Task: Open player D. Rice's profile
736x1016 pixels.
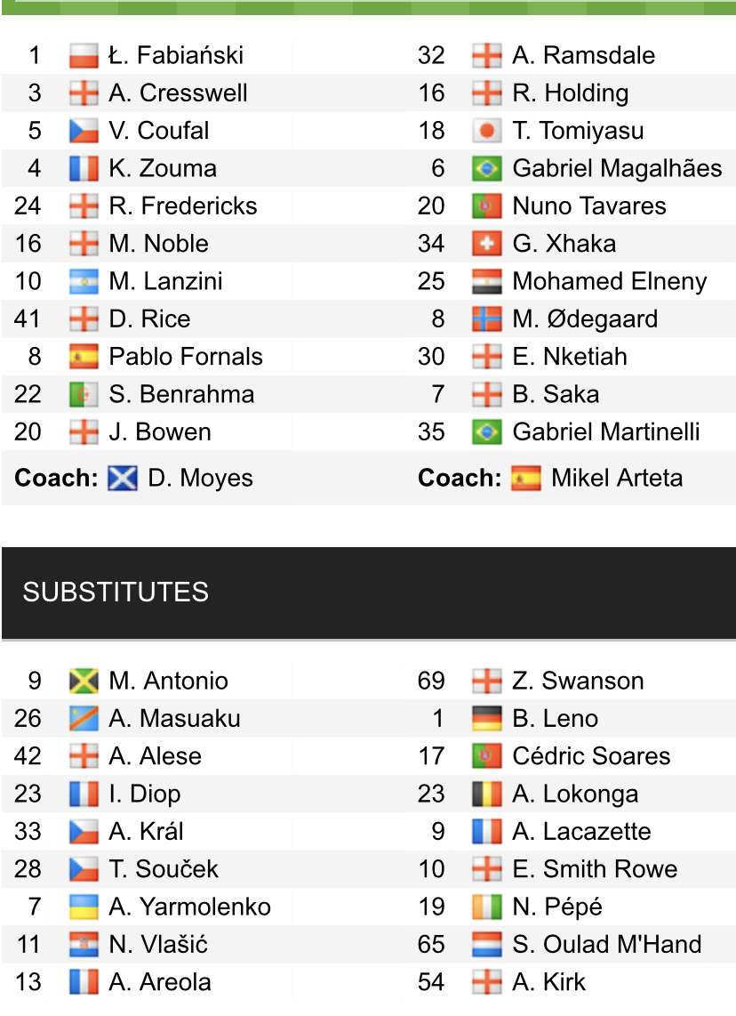Action: pos(149,319)
